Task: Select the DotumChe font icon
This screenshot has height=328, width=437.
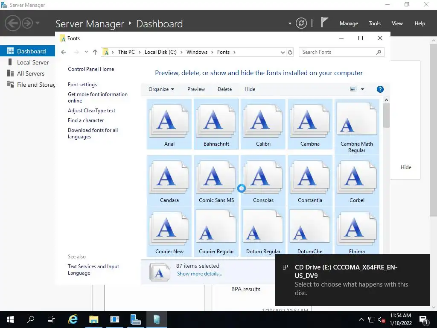Action: click(x=310, y=230)
